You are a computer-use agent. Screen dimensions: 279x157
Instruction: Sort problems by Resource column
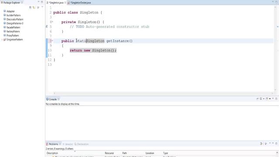pyautogui.click(x=109, y=153)
